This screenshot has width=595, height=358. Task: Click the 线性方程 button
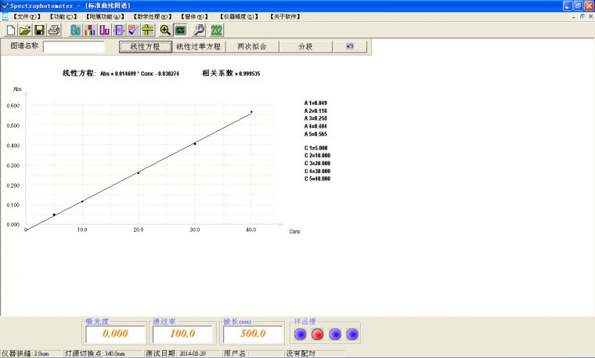(145, 47)
